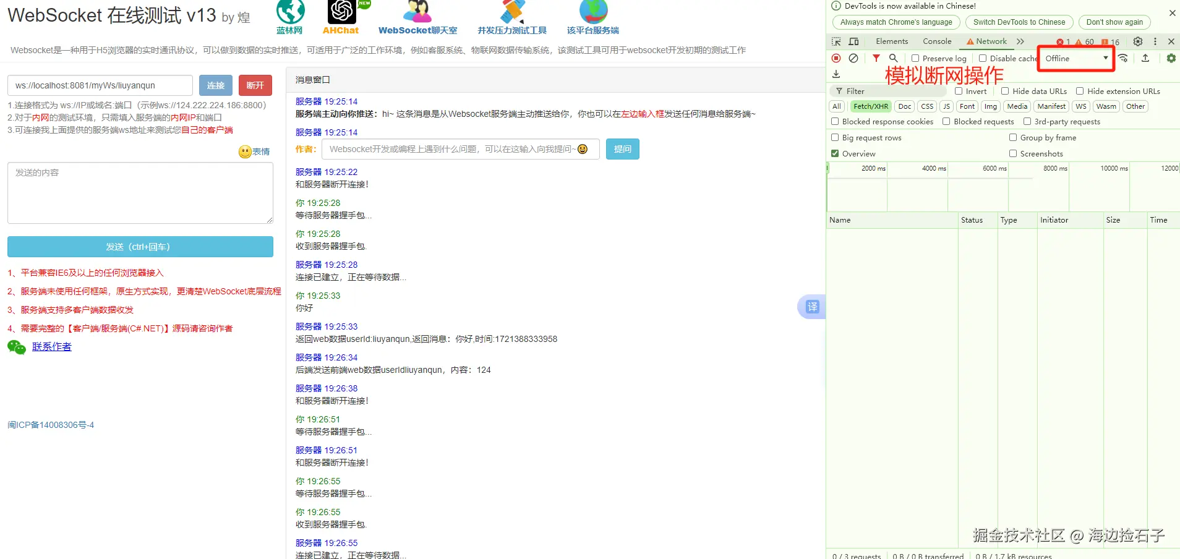Screen dimensions: 1180x559
Task: Enable the Big request rows checkbox
Action: click(835, 137)
